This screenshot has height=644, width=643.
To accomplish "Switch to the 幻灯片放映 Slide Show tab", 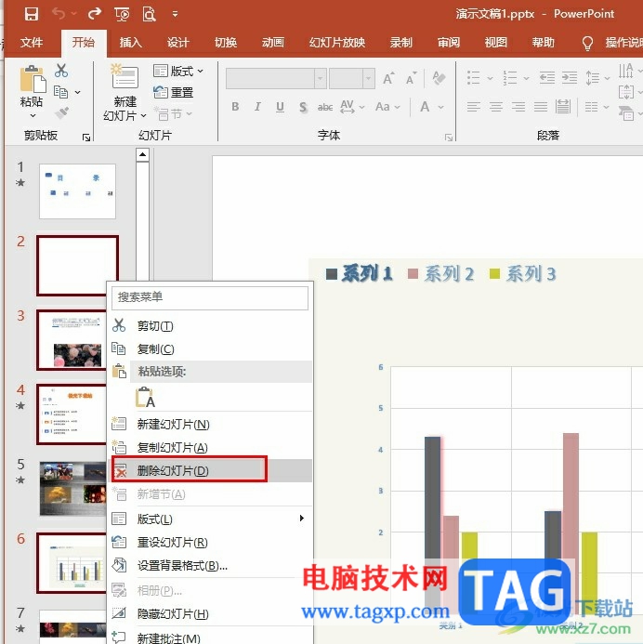I will click(337, 43).
